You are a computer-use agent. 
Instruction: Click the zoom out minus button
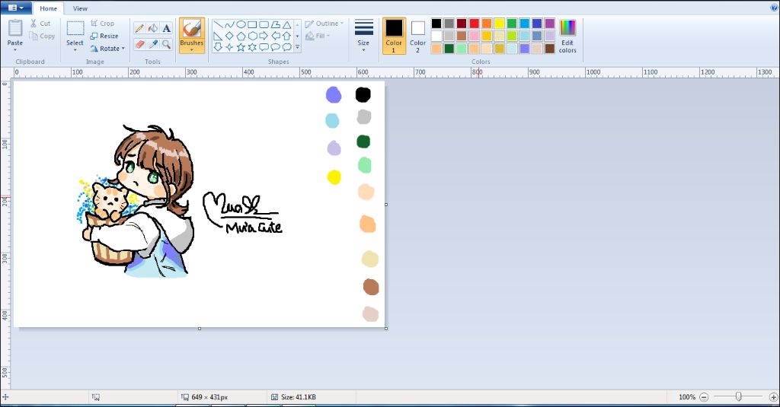point(704,397)
